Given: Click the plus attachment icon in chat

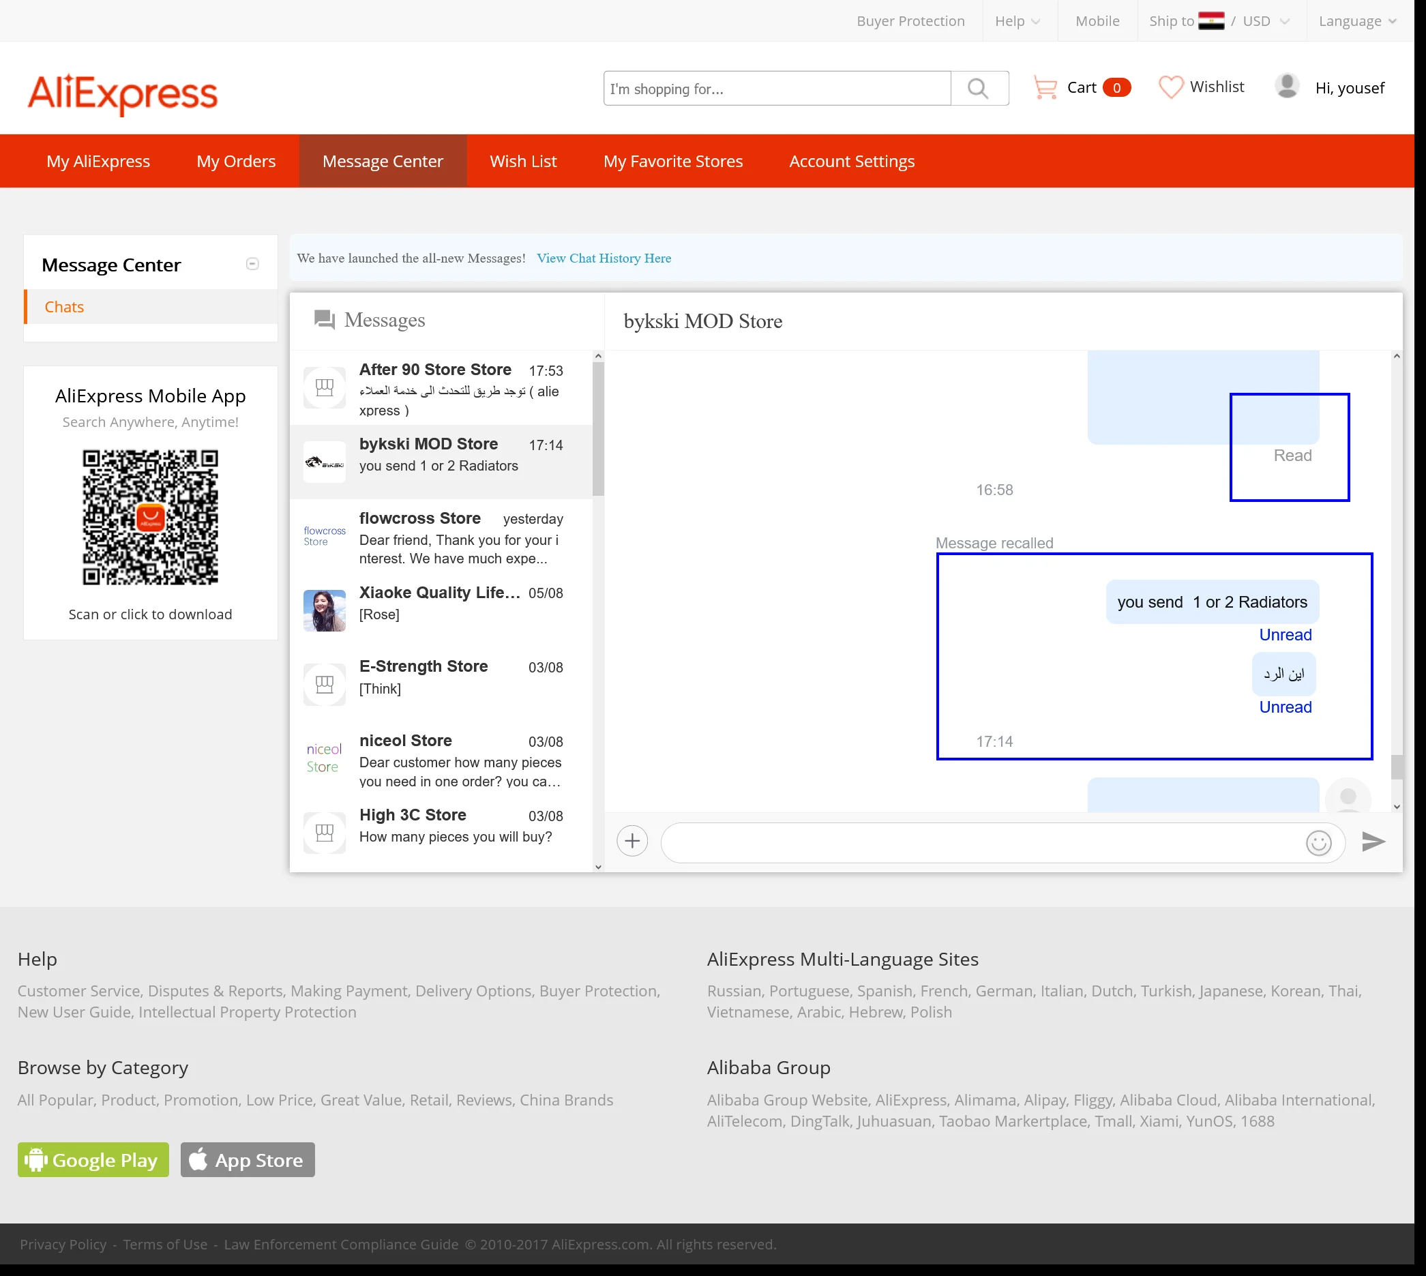Looking at the screenshot, I should pyautogui.click(x=632, y=841).
